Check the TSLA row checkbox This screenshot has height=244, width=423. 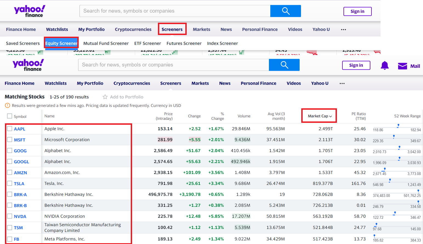(x=10, y=183)
